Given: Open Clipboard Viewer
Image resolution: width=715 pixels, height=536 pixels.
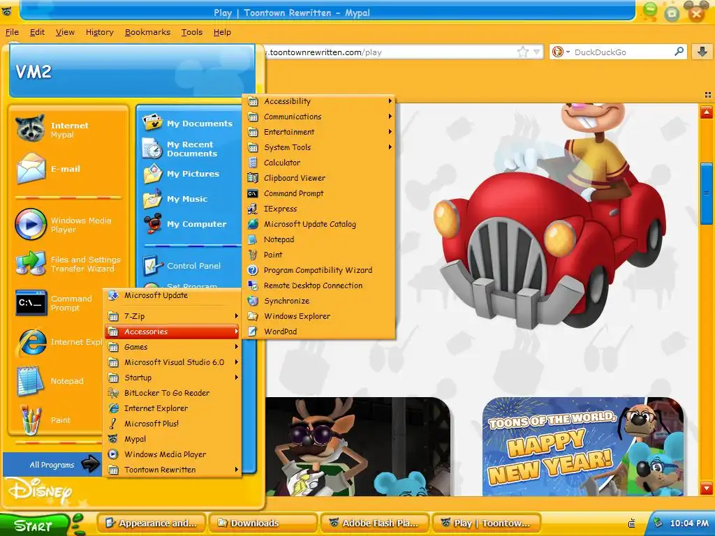Looking at the screenshot, I should (319, 178).
